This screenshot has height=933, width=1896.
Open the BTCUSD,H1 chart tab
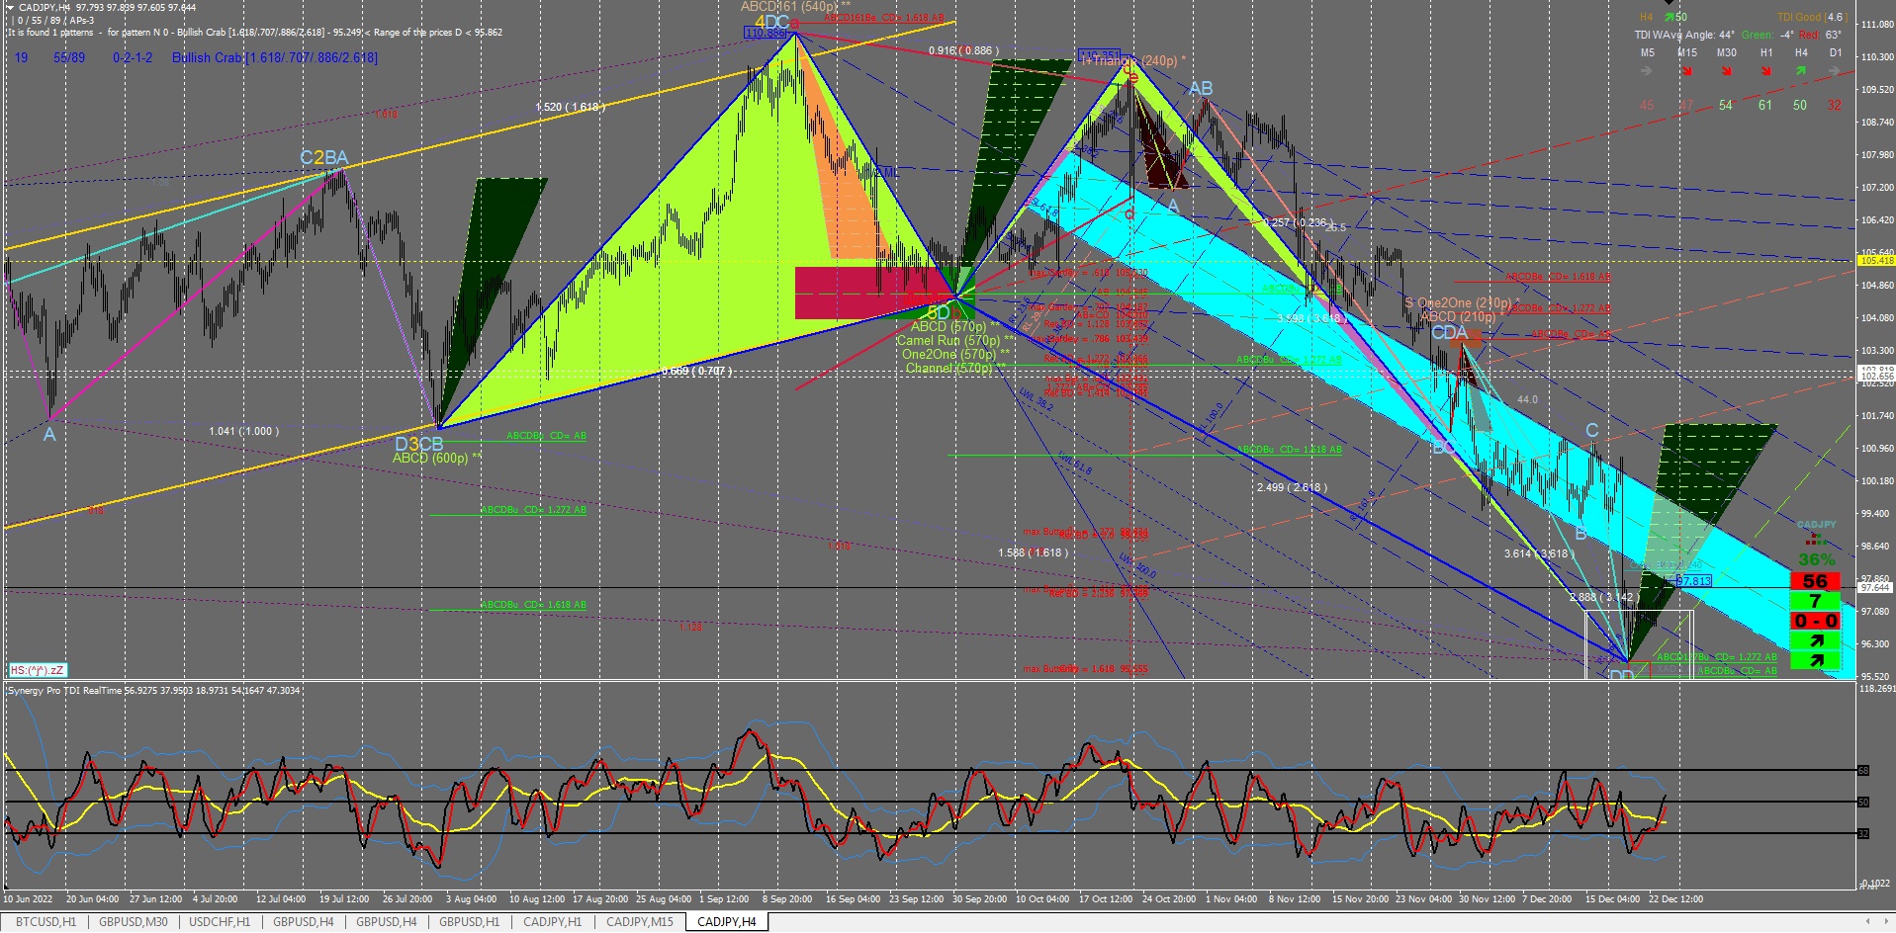coord(45,922)
